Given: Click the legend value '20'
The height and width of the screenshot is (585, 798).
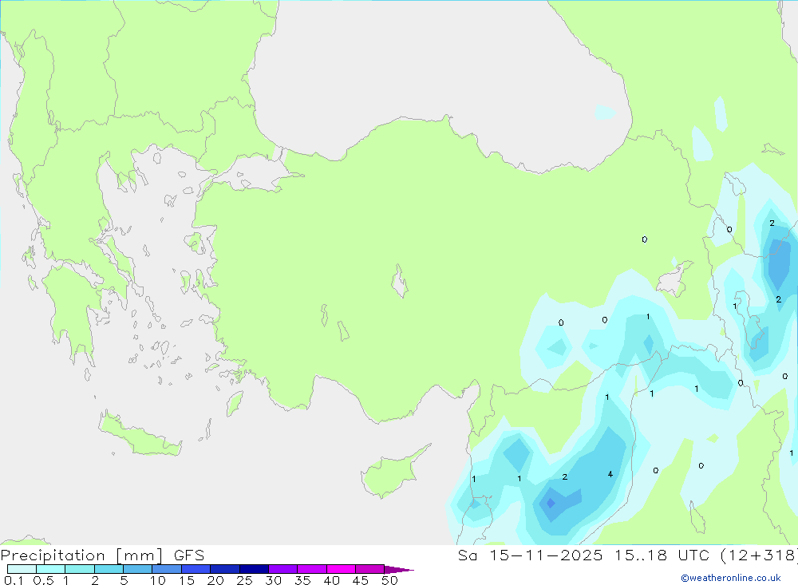Looking at the screenshot, I should [x=215, y=580].
